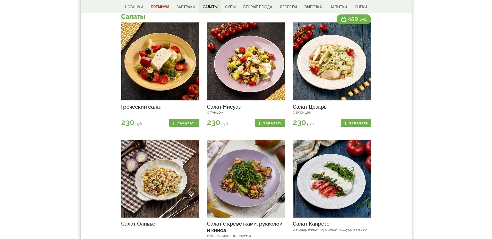Order the Греческий салат
The width and height of the screenshot is (492, 239).
click(x=184, y=123)
